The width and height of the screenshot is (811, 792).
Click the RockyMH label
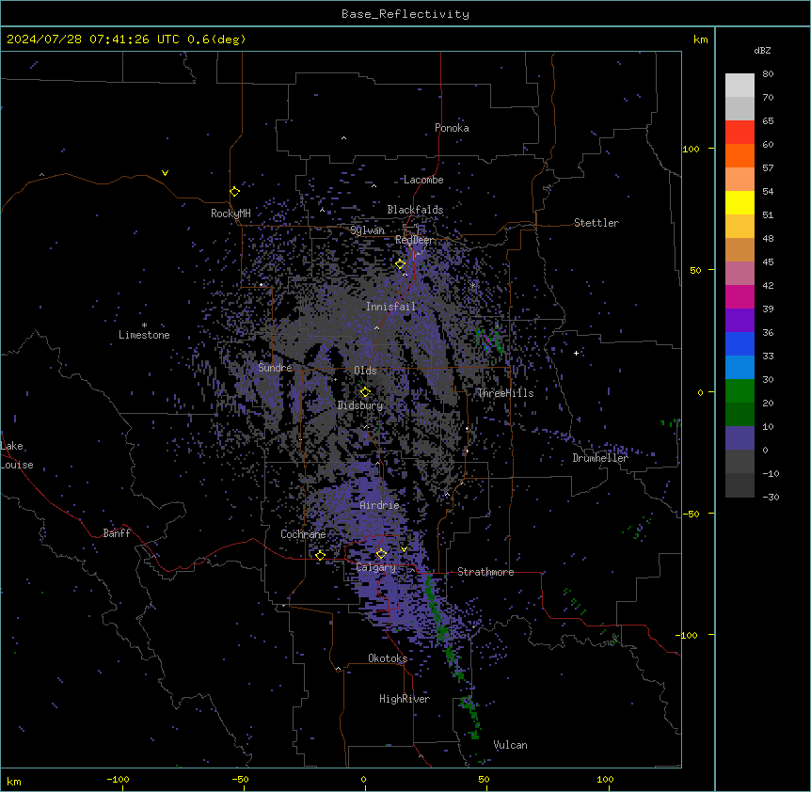[231, 214]
